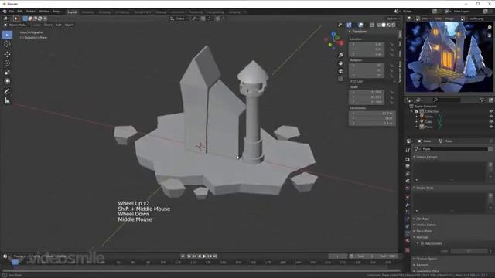Screen dimensions: 495x278
Task: Hide the Collection via eye icon
Action: (491, 111)
